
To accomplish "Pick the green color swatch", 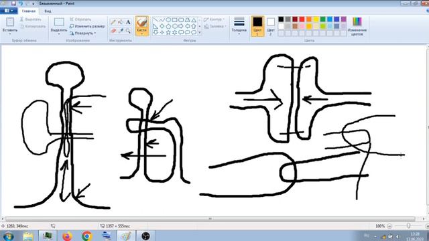I will [323, 19].
